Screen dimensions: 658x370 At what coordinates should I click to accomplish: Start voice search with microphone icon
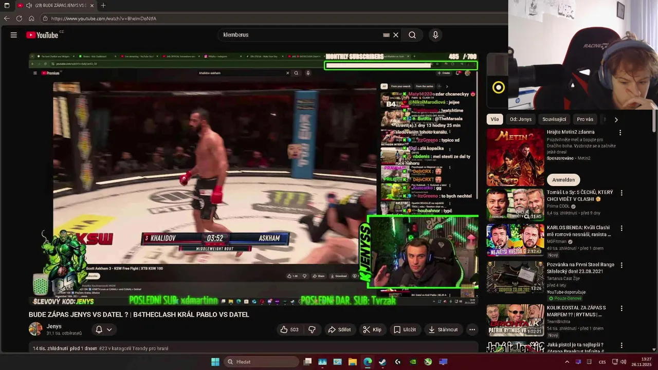coord(435,35)
